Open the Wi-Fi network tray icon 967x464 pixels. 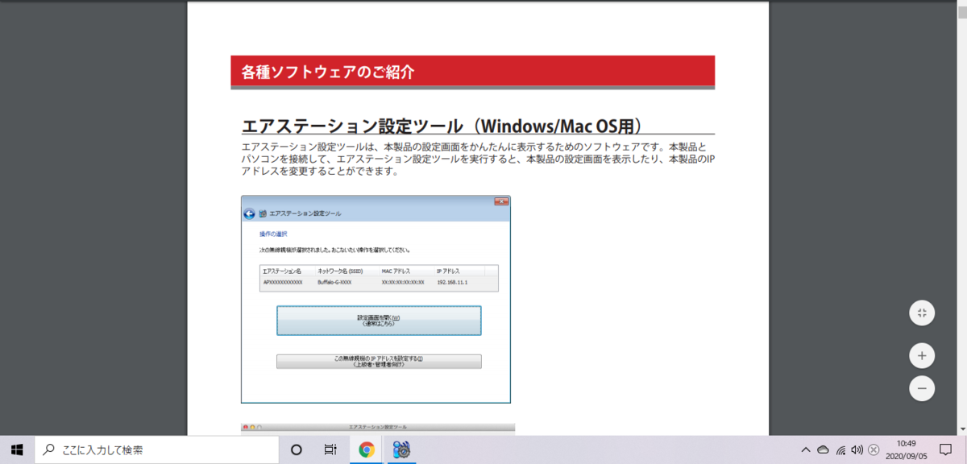coord(840,449)
